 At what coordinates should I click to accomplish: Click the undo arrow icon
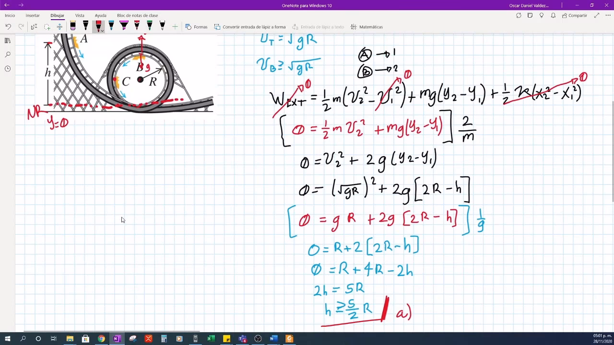coord(8,27)
